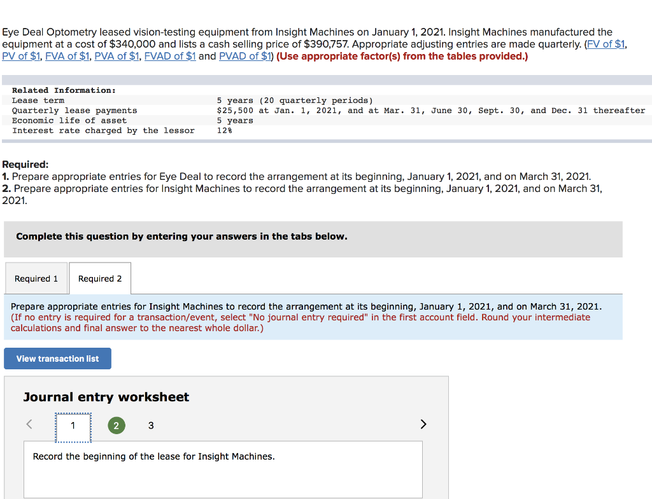Open the FVAD of $1 table link
Screen dimensions: 652x499
[169, 56]
